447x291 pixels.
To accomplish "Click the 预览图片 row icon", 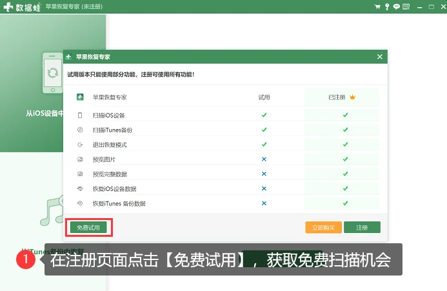I will (80, 159).
